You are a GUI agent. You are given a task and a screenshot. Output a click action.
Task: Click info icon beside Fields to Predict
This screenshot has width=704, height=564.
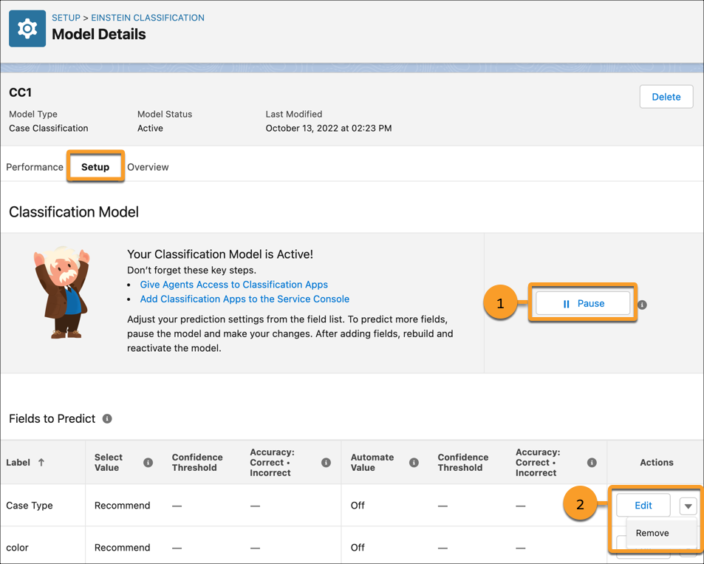point(107,418)
